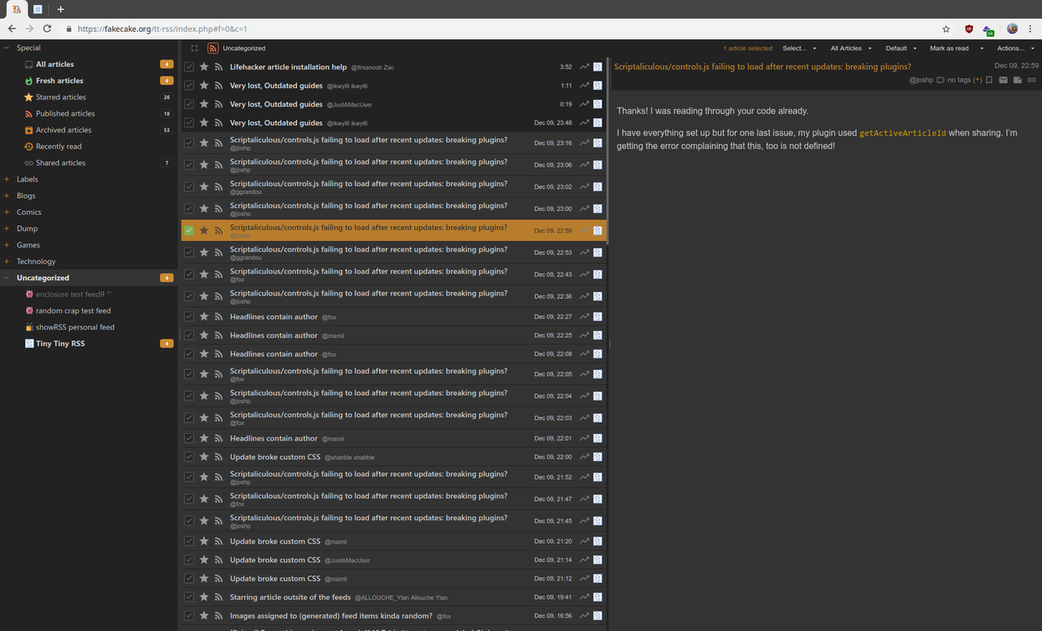Click the bookmark icon beside no tags
The height and width of the screenshot is (631, 1042).
click(x=989, y=80)
